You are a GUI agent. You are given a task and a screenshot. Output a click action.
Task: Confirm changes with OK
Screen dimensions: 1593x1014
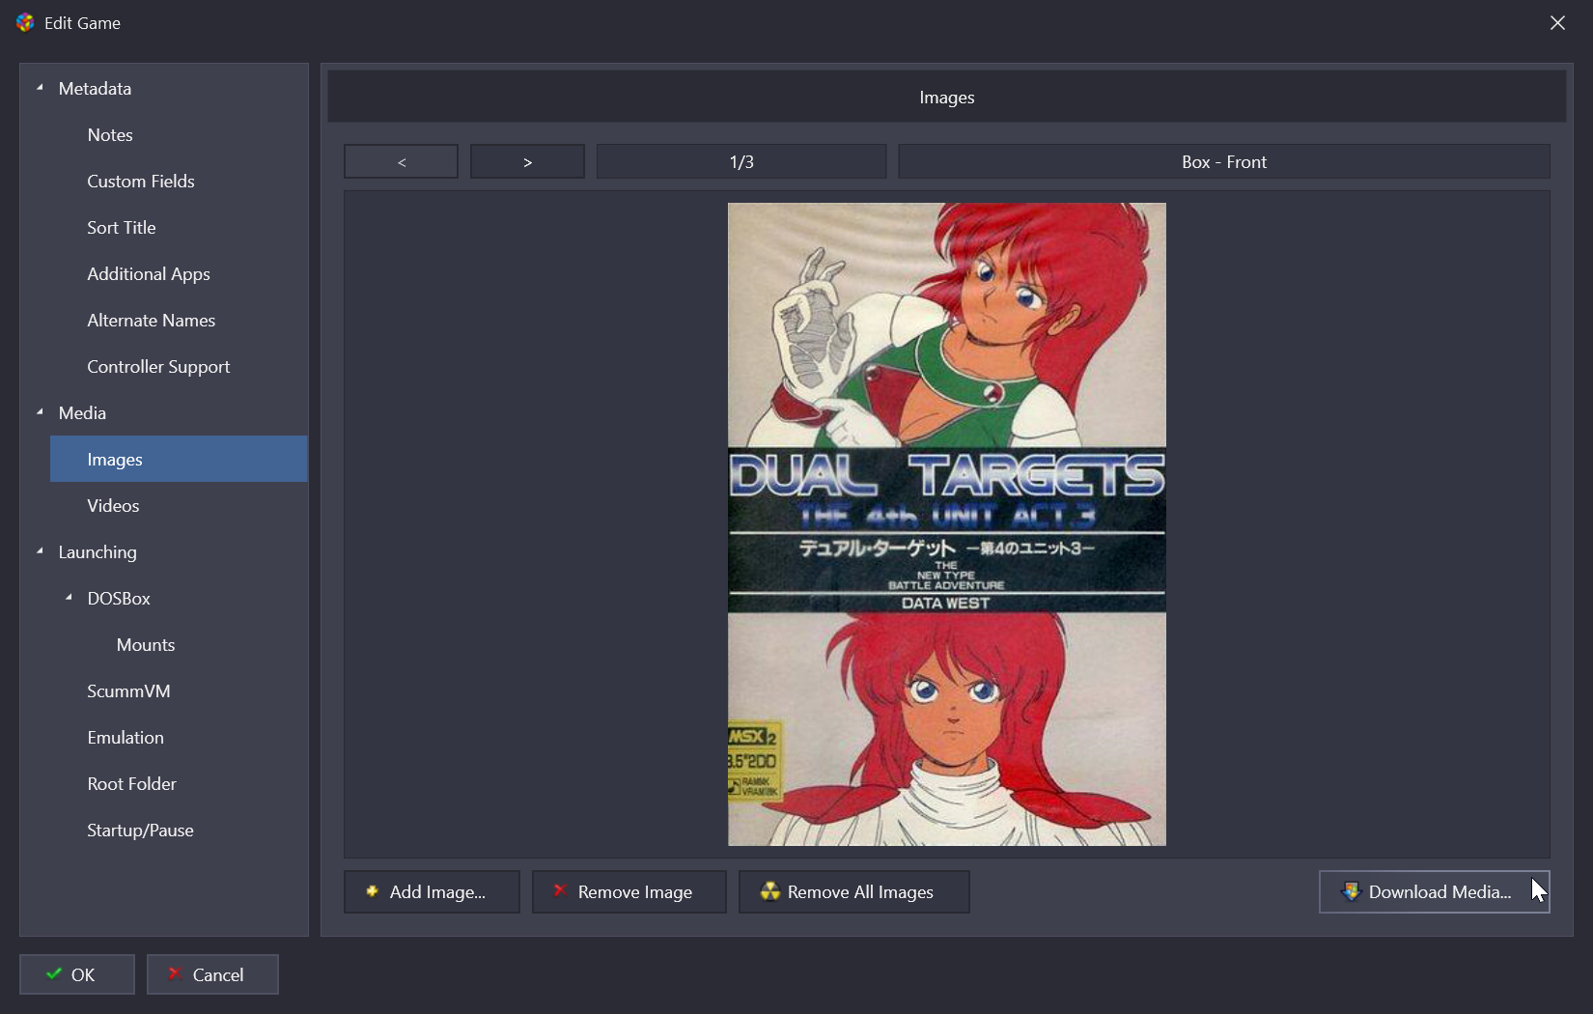(x=77, y=974)
